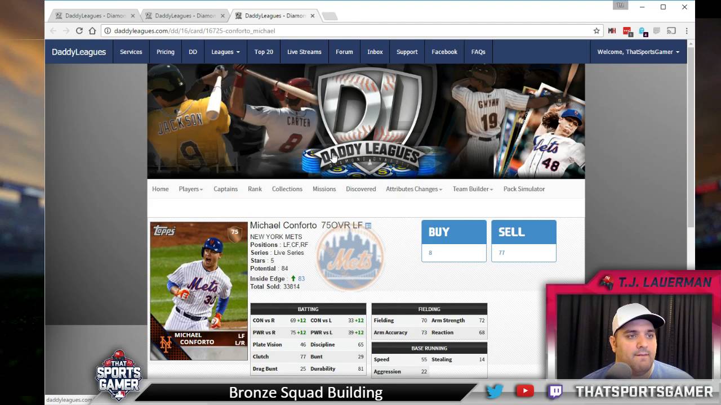Click the BATTING table header

pos(308,309)
